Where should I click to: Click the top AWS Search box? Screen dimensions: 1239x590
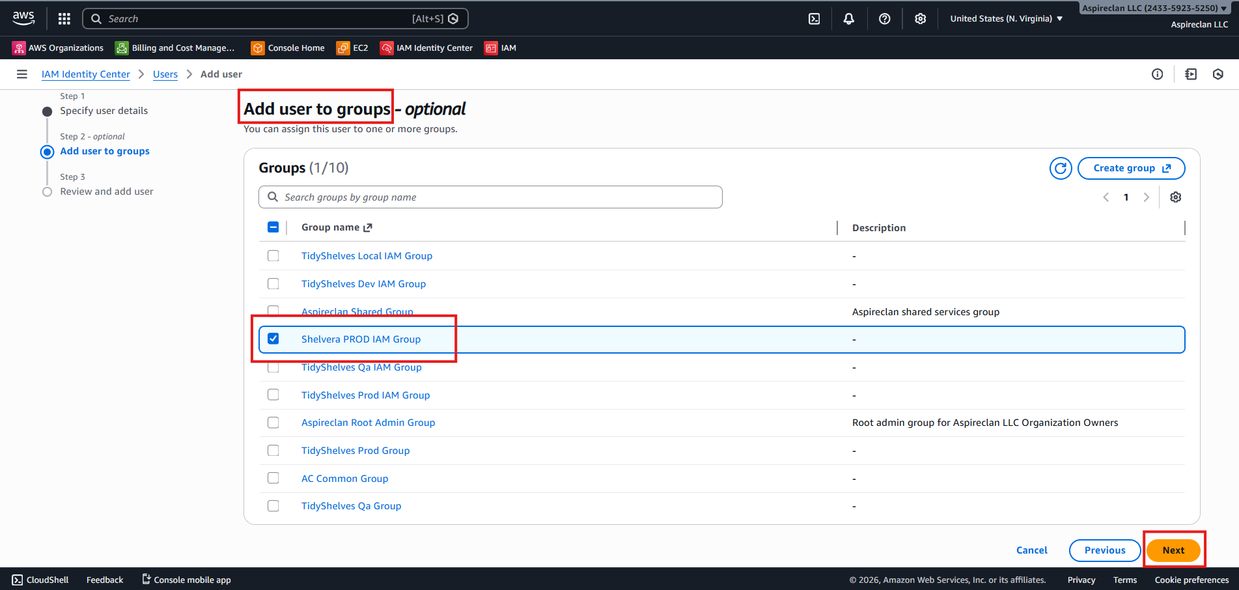(275, 19)
